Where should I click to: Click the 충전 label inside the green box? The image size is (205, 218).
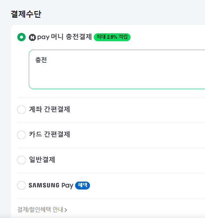(41, 60)
